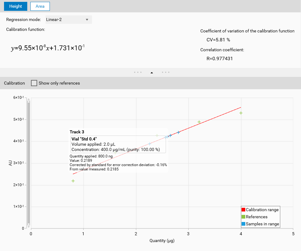Select the green reference marker near 3.2 µg

point(199,122)
